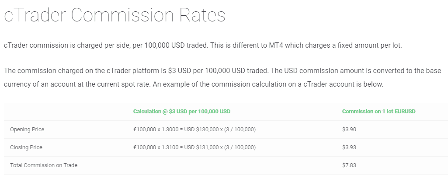Image resolution: width=448 pixels, height=175 pixels.
Task: Select the "Commission on 1 lot EURUSD" column header
Action: pyautogui.click(x=379, y=112)
